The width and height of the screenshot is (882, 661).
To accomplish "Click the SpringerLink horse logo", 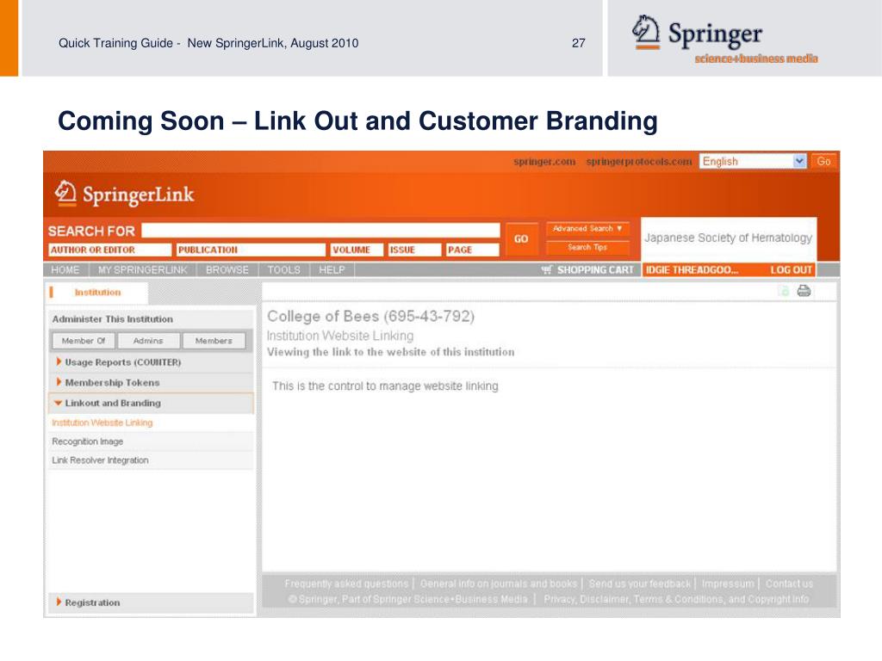I will (x=65, y=193).
